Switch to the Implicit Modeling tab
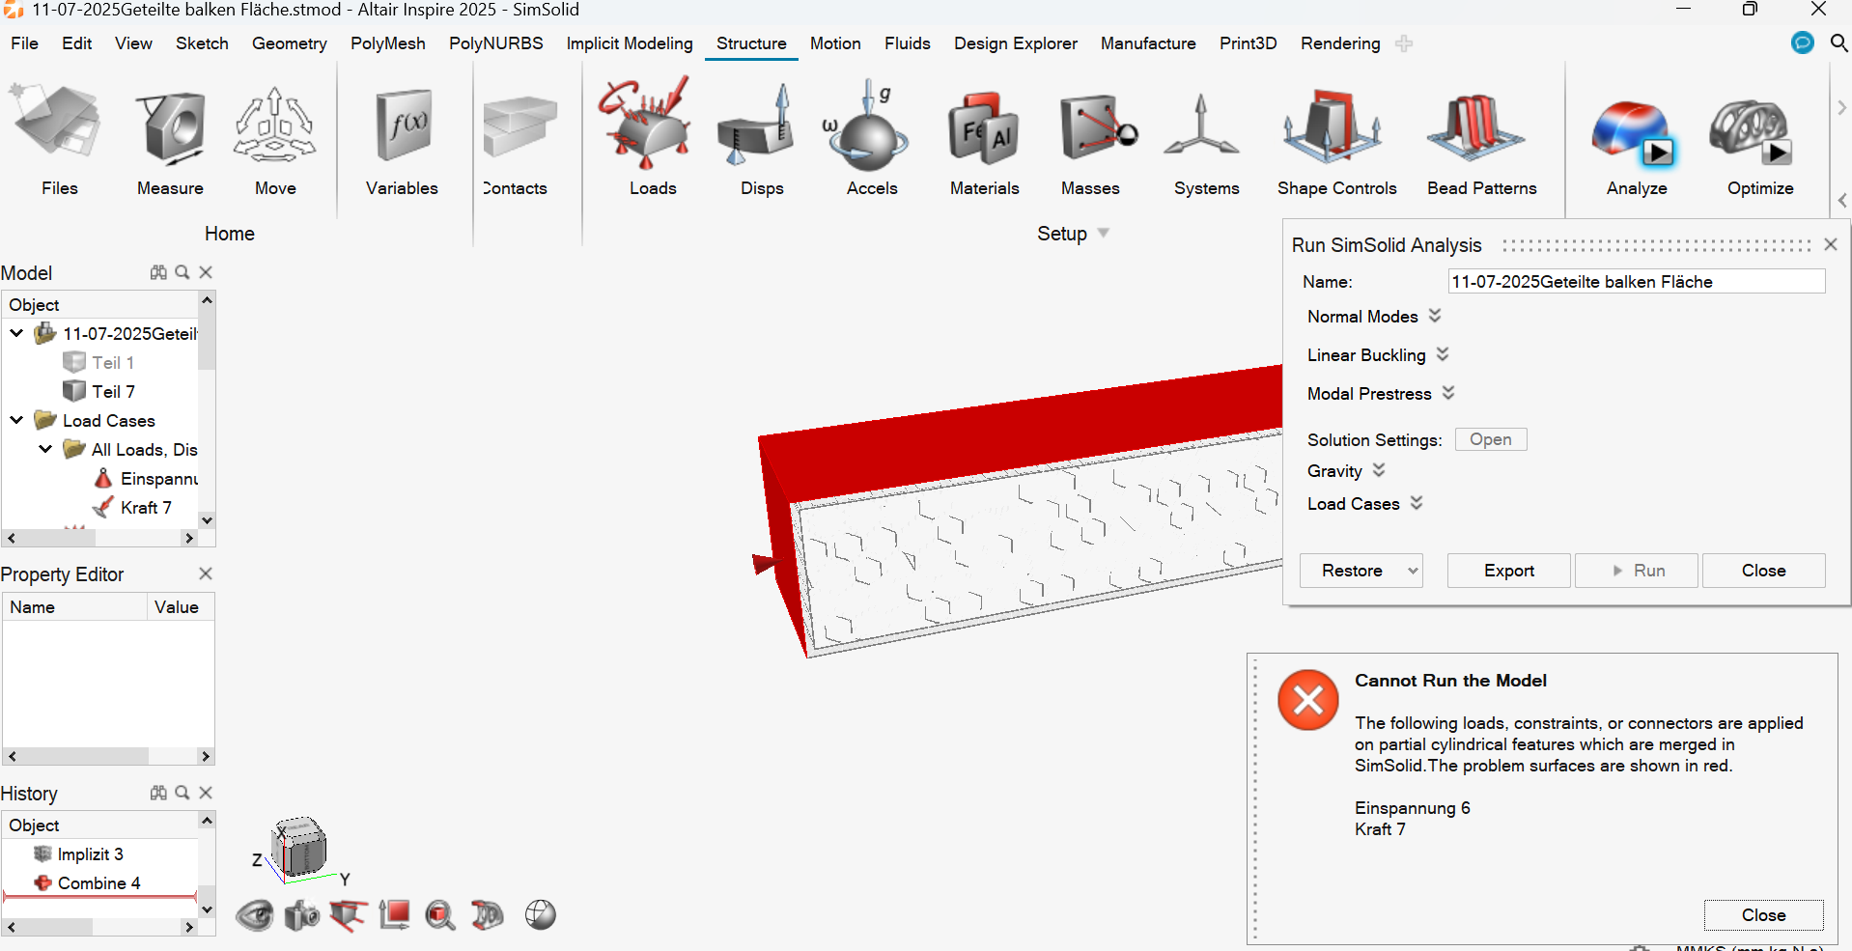 point(630,43)
